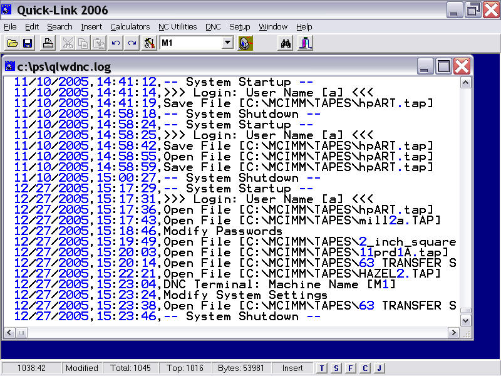Click the Bytes: 53981 status field
Viewport: 501px width, 376px height.
[241, 368]
